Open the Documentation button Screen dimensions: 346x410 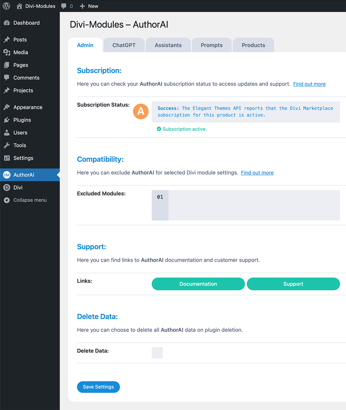[198, 284]
